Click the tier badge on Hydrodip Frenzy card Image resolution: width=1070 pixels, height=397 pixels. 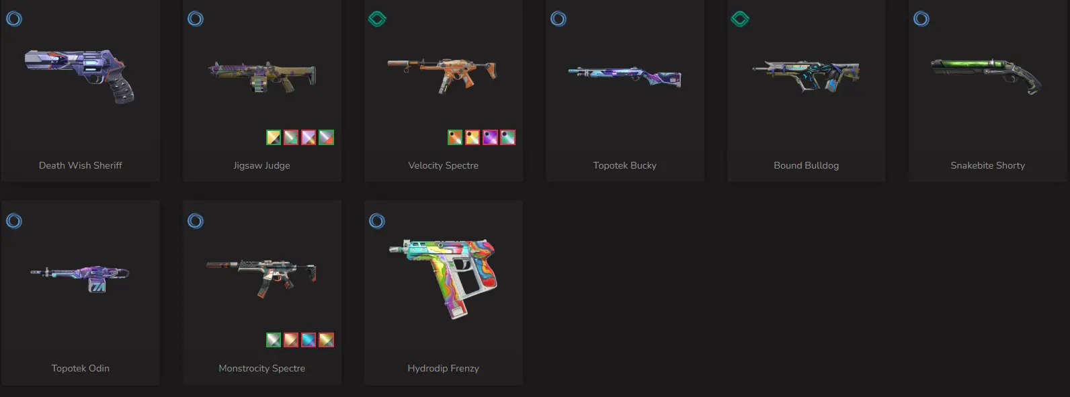click(x=377, y=221)
